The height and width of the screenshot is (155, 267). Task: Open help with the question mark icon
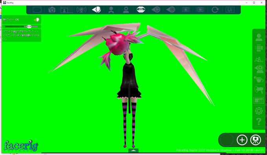click(x=259, y=121)
